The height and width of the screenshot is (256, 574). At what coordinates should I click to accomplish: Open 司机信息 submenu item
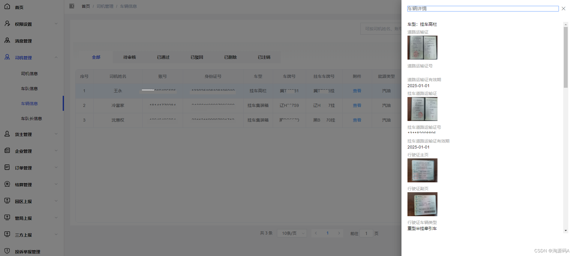pyautogui.click(x=29, y=74)
